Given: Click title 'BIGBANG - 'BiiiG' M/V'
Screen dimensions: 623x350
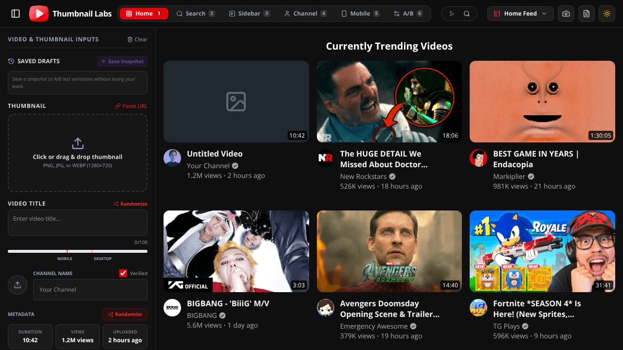Looking at the screenshot, I should coord(228,303).
